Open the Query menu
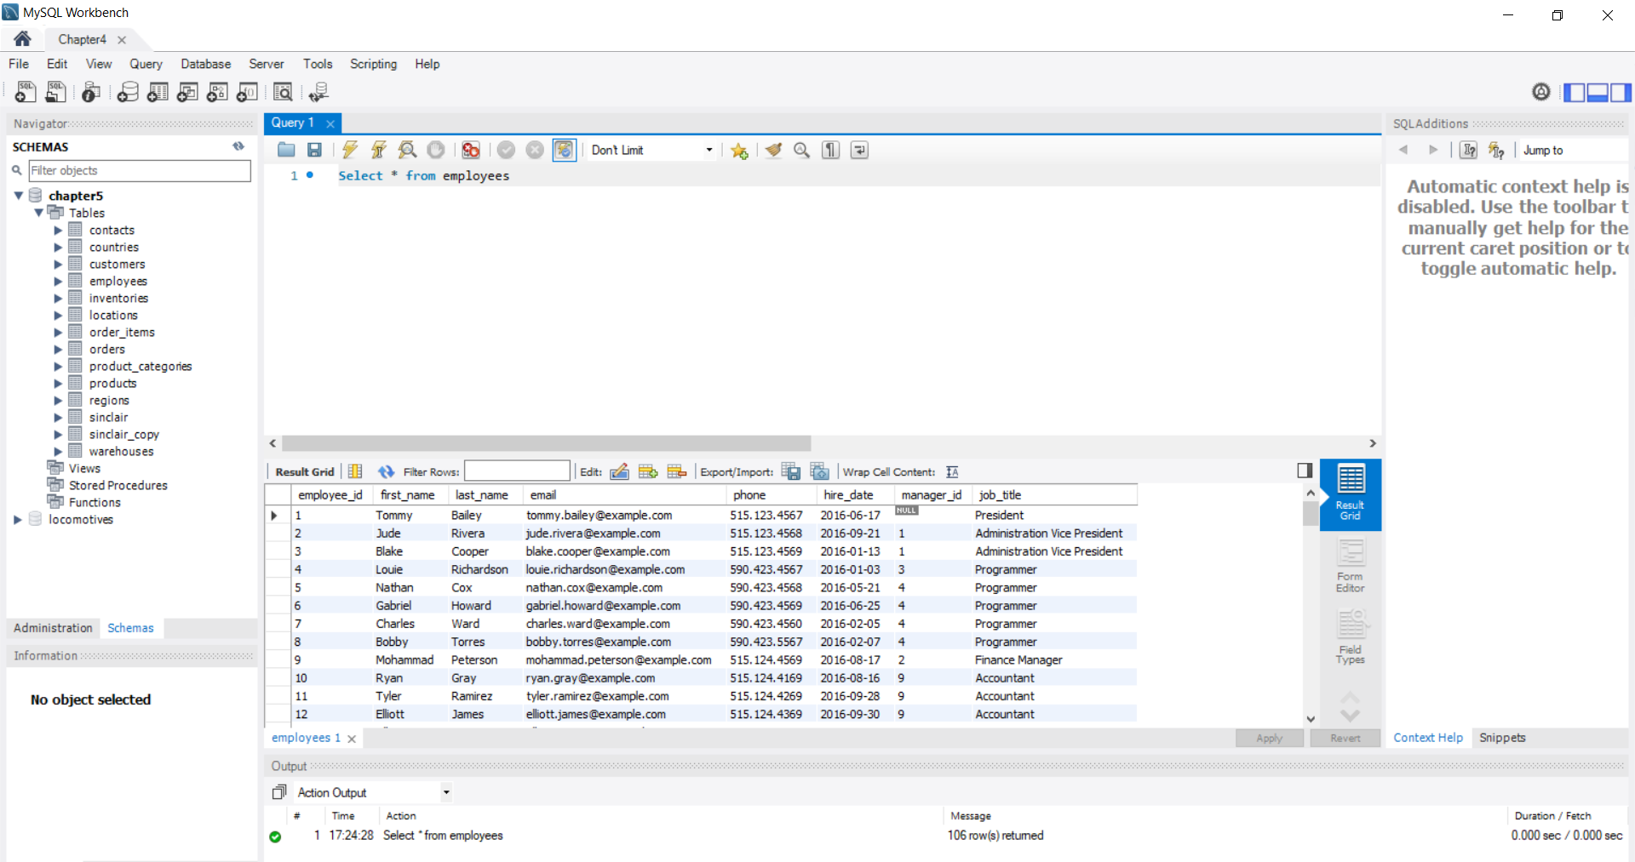 click(x=146, y=64)
